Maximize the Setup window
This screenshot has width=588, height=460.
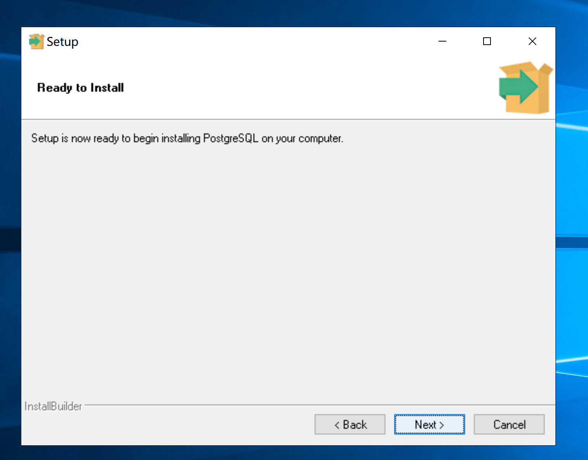487,41
